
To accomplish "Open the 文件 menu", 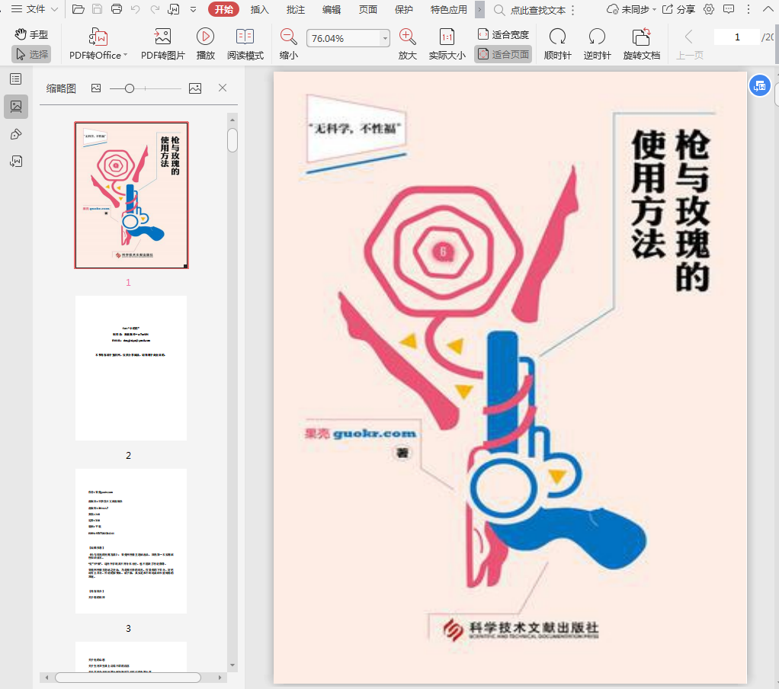I will coord(35,9).
